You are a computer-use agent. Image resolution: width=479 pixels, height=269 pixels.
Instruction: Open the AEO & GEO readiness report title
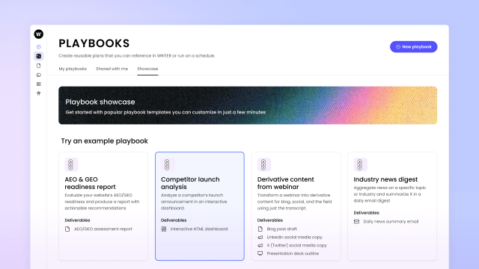90,183
